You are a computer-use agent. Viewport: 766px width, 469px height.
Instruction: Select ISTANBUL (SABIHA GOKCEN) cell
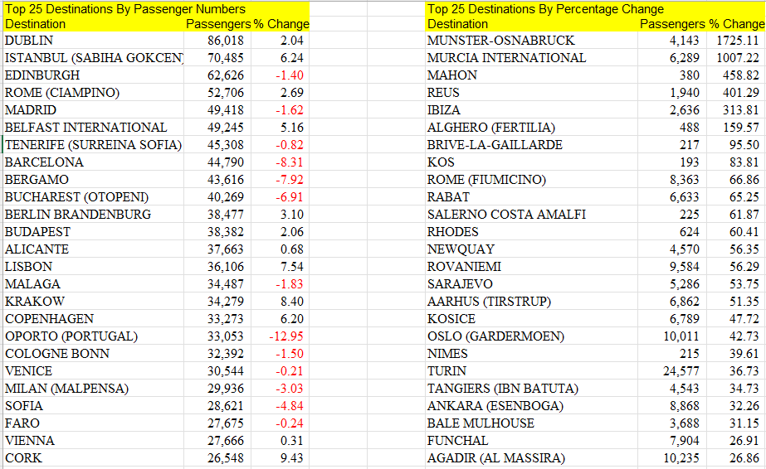pos(93,58)
